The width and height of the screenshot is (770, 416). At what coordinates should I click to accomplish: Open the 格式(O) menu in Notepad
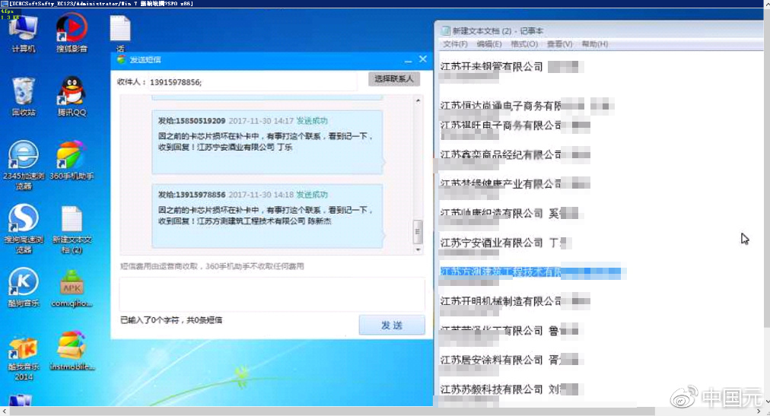tap(524, 43)
